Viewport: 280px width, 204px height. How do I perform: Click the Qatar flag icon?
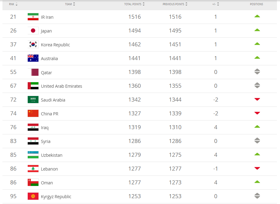click(x=33, y=72)
